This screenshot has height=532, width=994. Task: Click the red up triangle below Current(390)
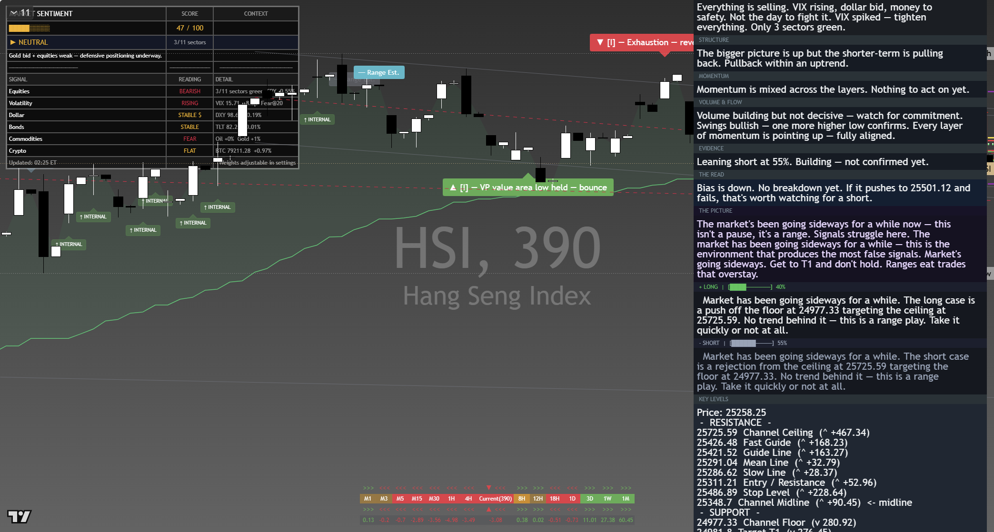(488, 510)
